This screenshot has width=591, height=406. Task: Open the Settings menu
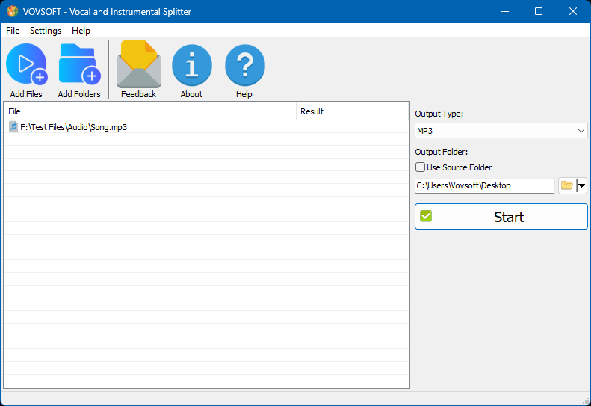coord(46,31)
